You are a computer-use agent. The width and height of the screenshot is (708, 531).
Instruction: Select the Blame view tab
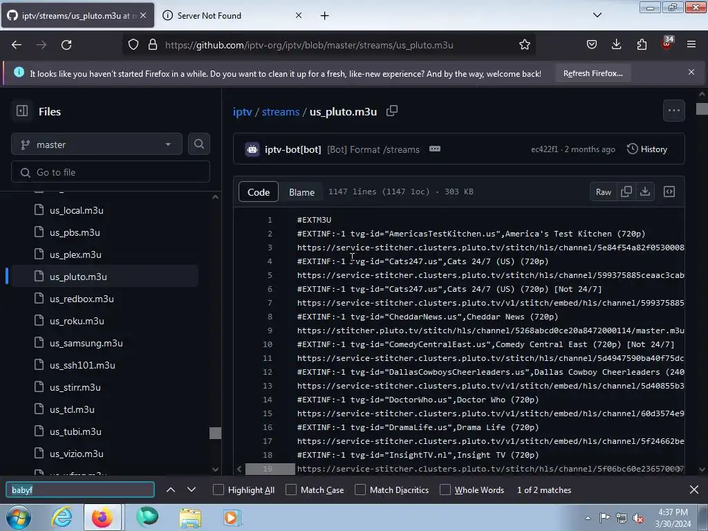click(301, 192)
